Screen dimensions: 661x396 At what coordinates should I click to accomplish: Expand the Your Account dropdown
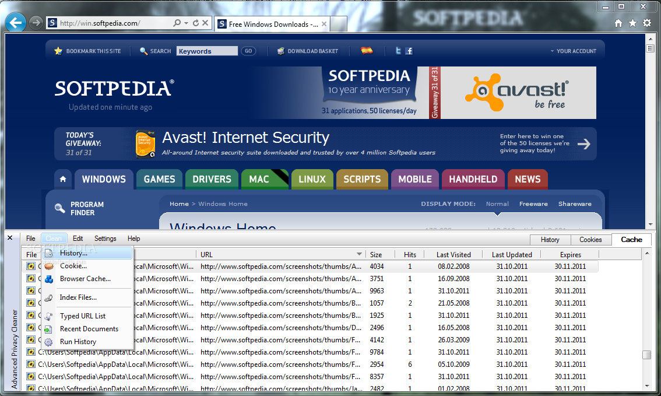click(573, 51)
